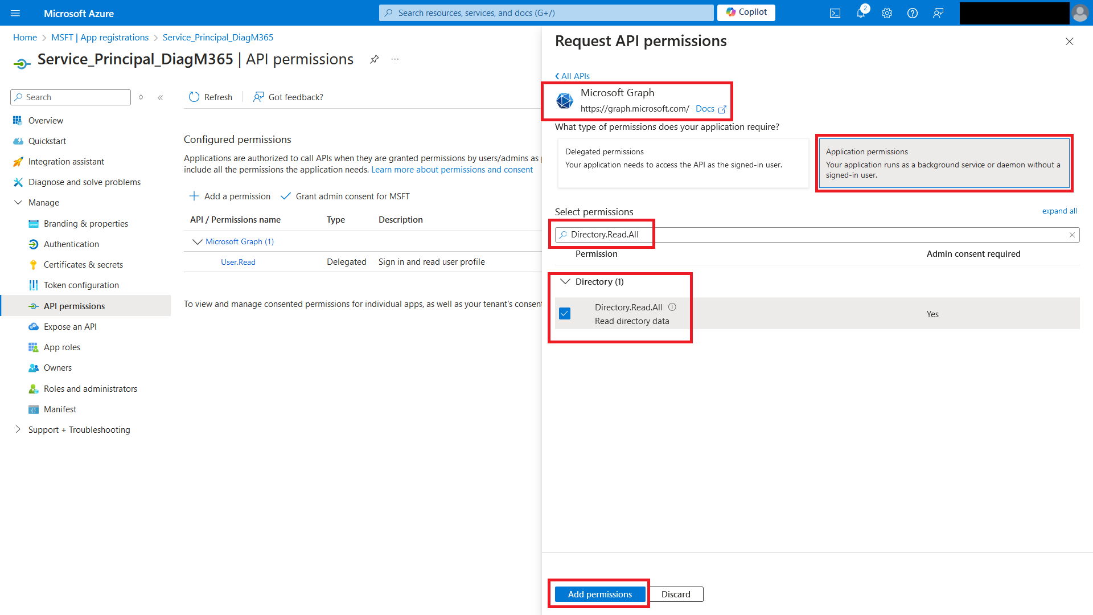Collapse the Microsoft Graph (1) row
Screen dimensions: 1093x615
click(198, 242)
